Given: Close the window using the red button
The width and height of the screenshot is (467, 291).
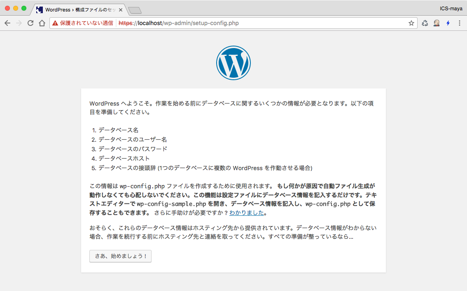Looking at the screenshot, I should [x=7, y=8].
